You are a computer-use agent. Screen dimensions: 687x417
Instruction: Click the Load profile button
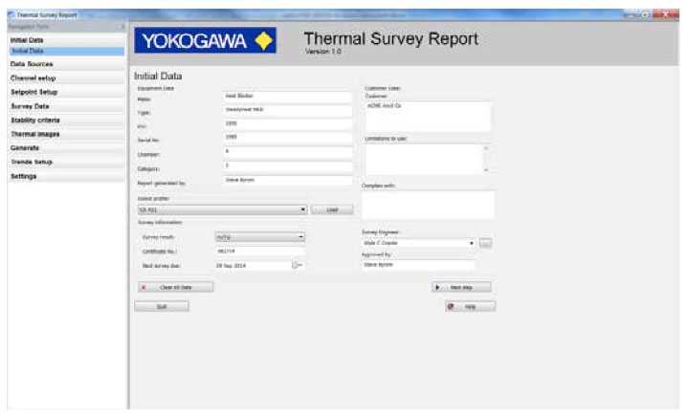click(x=332, y=210)
